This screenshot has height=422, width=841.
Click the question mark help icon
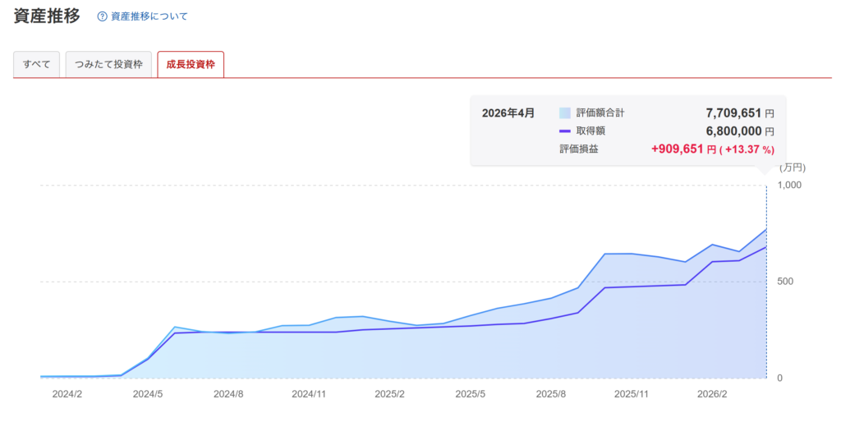pos(103,16)
